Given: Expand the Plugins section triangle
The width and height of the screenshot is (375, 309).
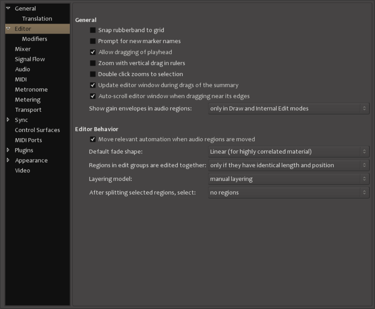Looking at the screenshot, I should [x=8, y=150].
